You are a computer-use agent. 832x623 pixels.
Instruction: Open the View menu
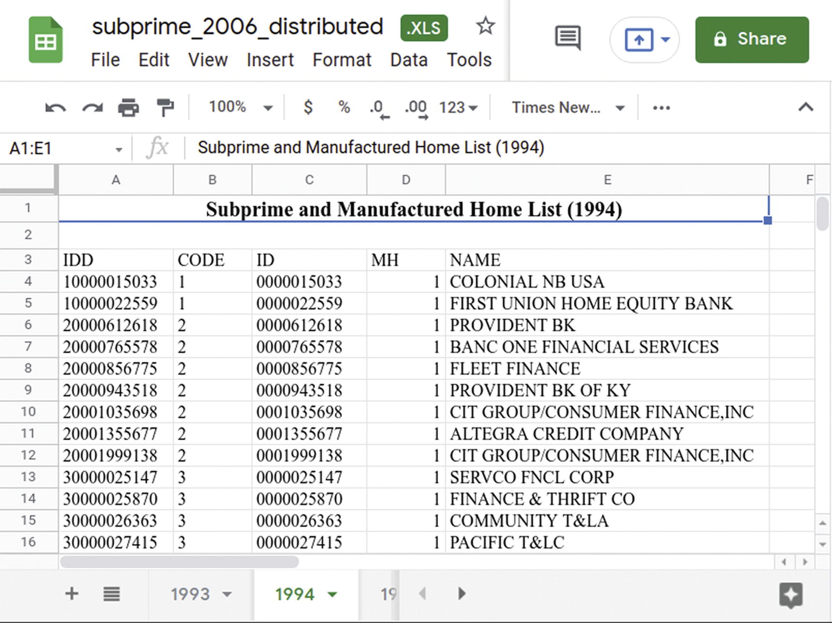207,60
